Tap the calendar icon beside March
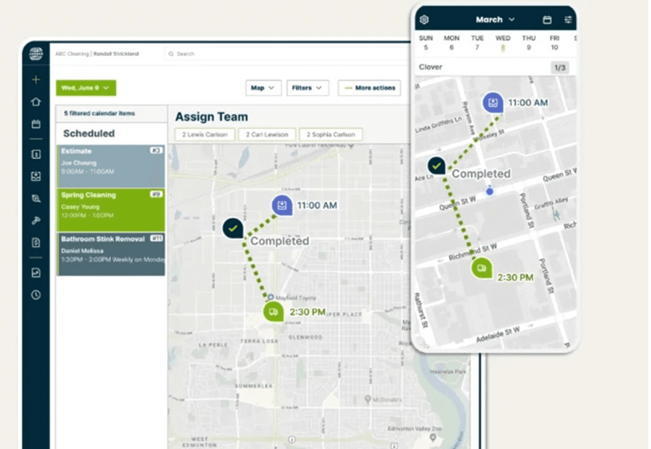The height and width of the screenshot is (449, 651). coord(548,19)
